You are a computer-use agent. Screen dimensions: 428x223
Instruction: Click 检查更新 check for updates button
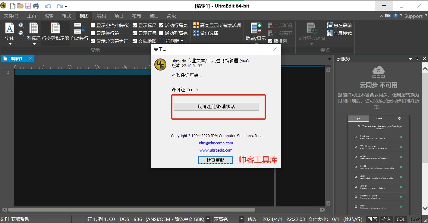[216, 160]
